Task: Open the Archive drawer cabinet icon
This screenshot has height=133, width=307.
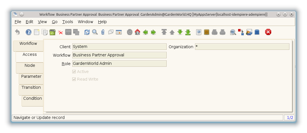Action: point(207,32)
